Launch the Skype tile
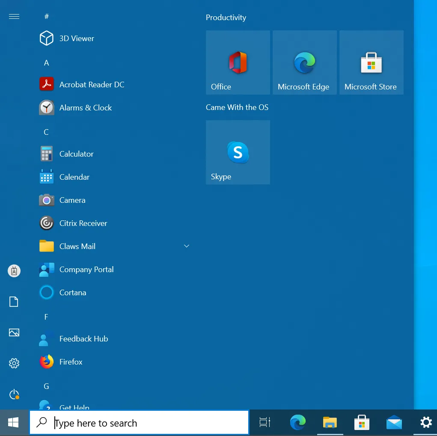The height and width of the screenshot is (436, 437). pos(238,152)
